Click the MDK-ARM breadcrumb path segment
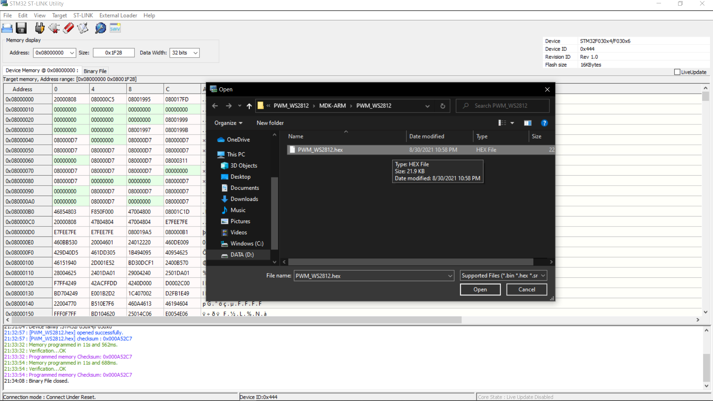This screenshot has height=401, width=713. coord(332,106)
